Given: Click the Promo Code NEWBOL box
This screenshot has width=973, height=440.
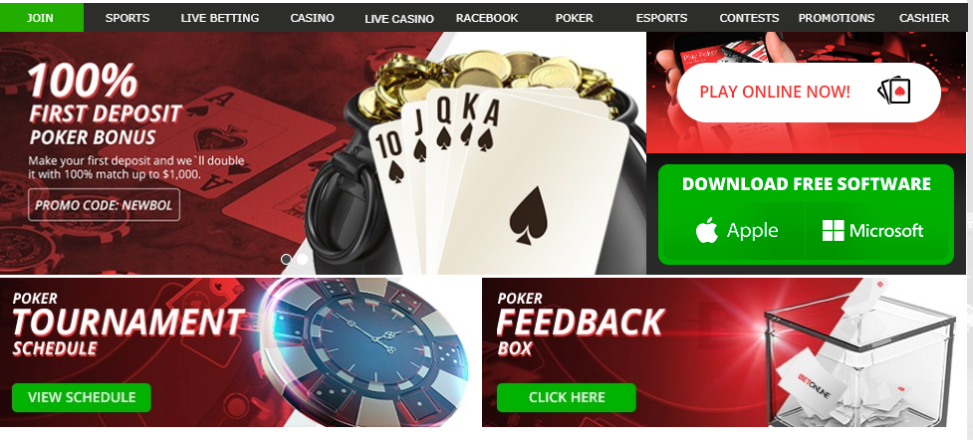Looking at the screenshot, I should pos(104,205).
